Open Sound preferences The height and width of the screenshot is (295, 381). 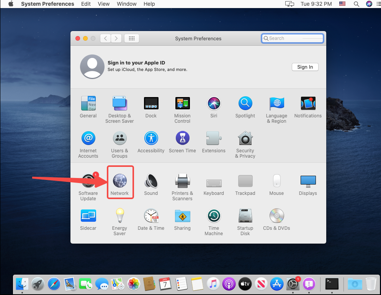pos(151,184)
